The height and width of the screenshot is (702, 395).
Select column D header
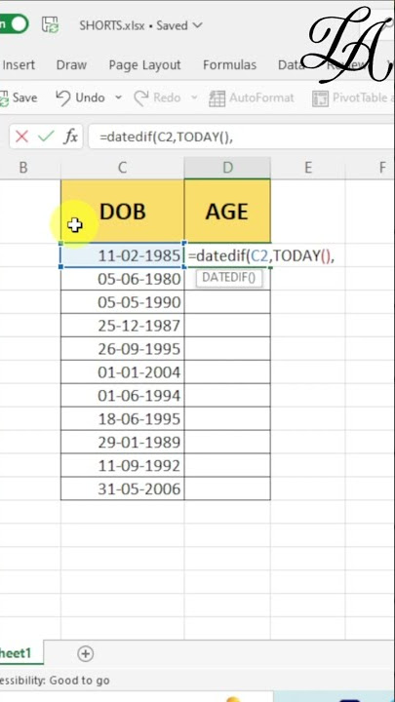click(227, 168)
